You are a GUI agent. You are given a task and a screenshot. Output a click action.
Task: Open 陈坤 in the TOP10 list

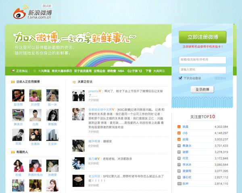point(186,184)
